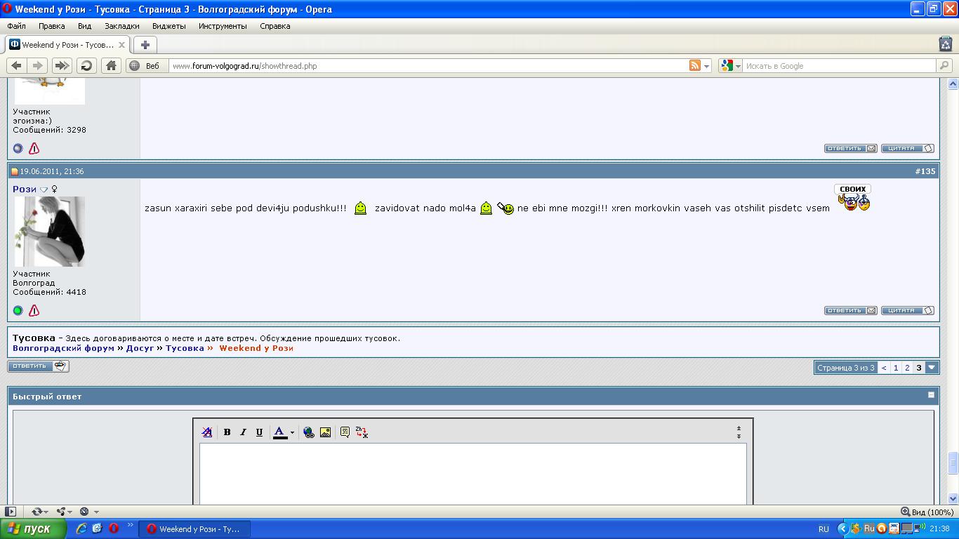959x539 pixels.
Task: Open the Opera Link sync status dropdown
Action: [x=40, y=512]
